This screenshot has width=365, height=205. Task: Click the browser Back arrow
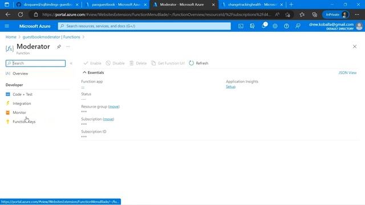click(8, 15)
